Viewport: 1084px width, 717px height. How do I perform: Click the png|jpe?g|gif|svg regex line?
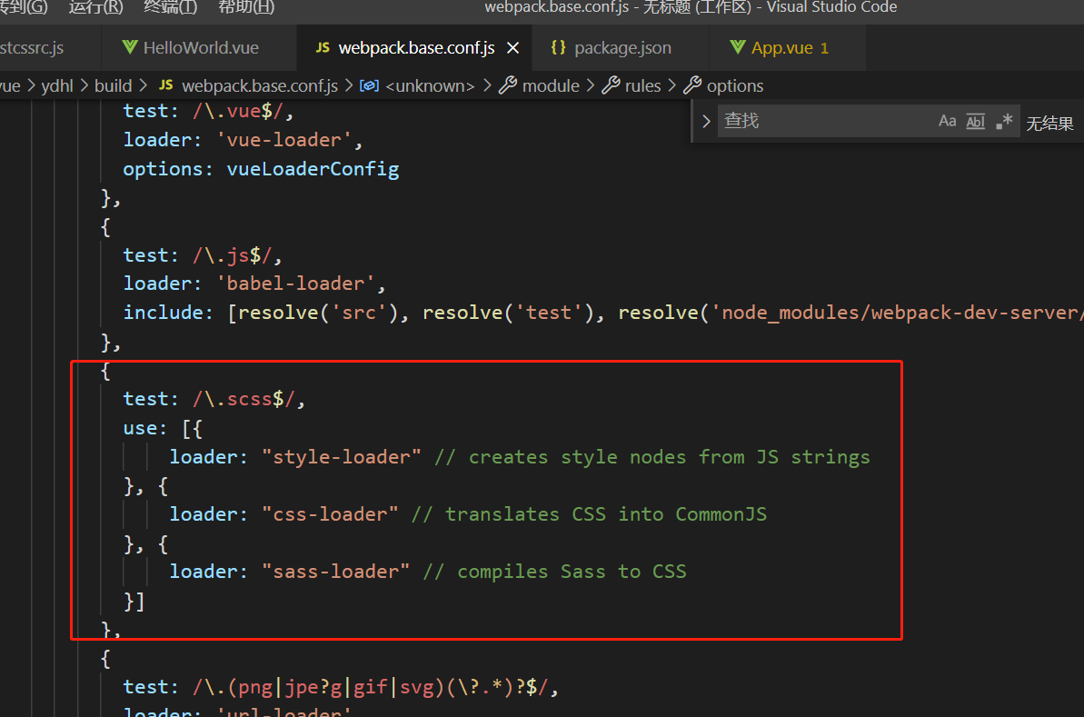[340, 687]
